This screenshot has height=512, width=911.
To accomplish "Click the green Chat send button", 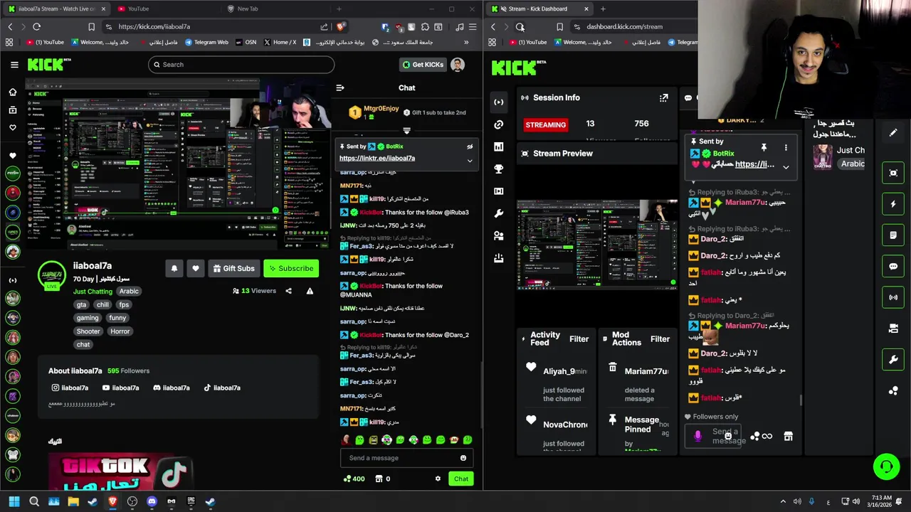I will click(461, 479).
